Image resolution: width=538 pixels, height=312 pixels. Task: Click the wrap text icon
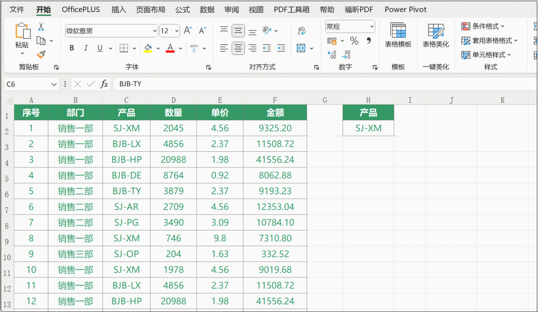(x=301, y=30)
